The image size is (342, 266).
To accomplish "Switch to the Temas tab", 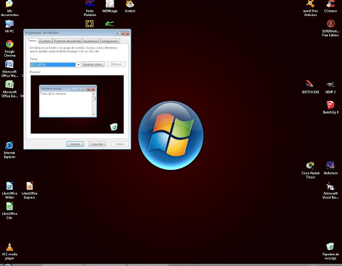I will tap(32, 41).
